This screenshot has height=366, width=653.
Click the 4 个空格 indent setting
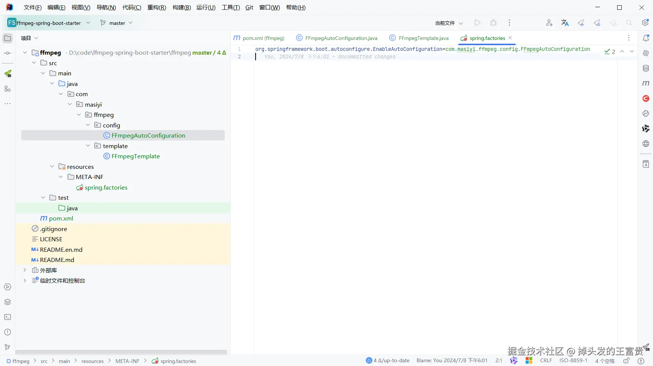click(x=605, y=361)
